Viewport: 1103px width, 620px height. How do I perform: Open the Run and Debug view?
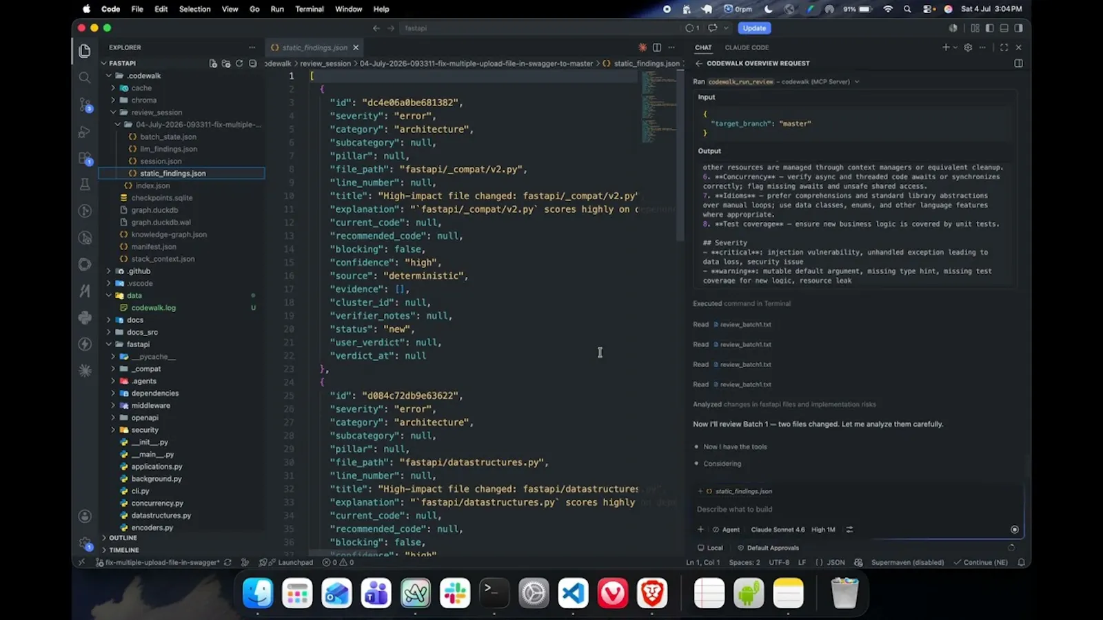click(85, 131)
